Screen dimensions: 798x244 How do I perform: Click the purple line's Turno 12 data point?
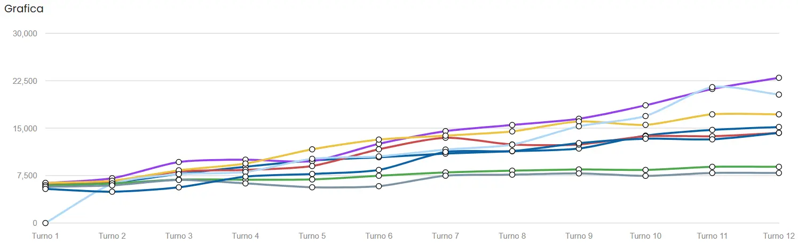click(x=779, y=78)
